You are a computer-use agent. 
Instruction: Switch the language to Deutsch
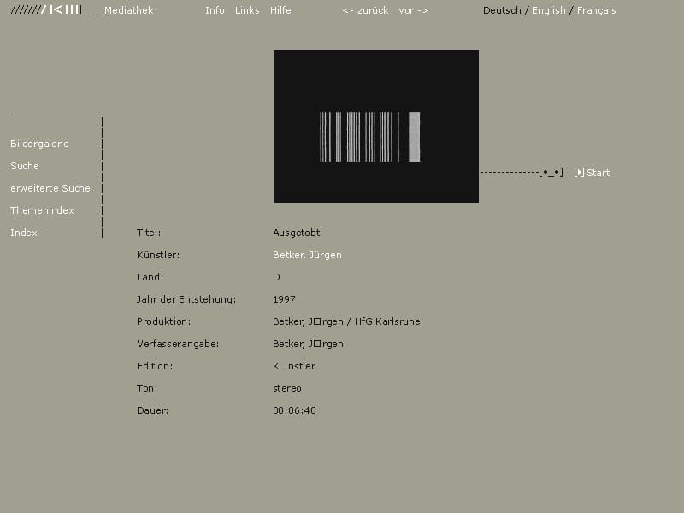click(502, 10)
